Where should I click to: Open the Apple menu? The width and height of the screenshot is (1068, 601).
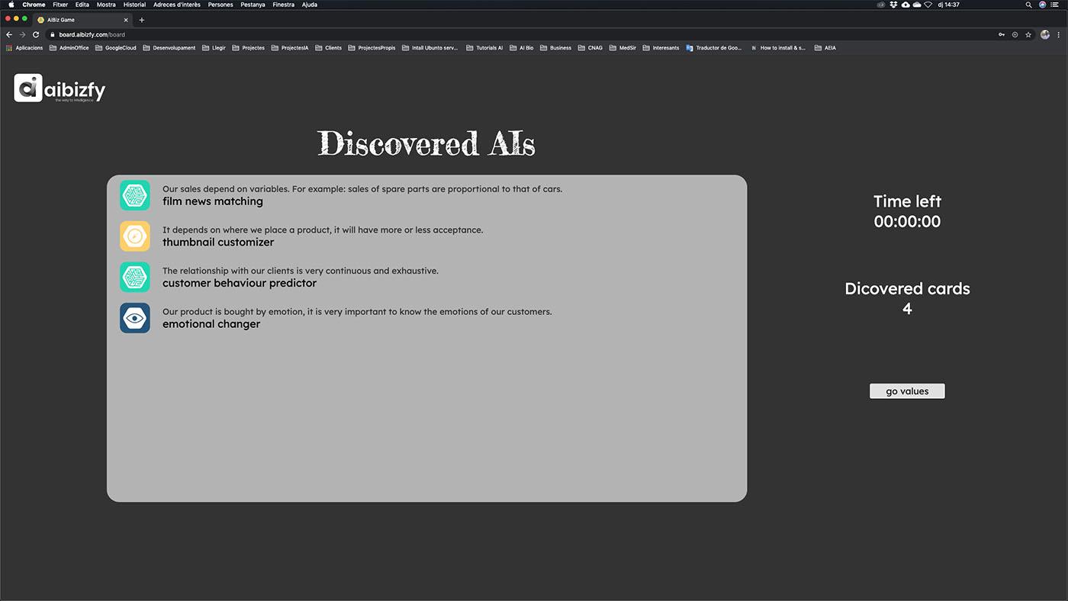coord(11,5)
